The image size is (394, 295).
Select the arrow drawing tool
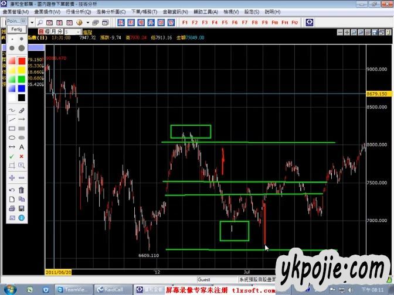tap(22, 119)
